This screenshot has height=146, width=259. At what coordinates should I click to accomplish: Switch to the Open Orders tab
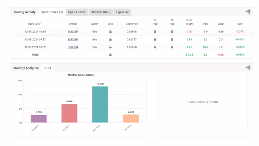pos(76,12)
